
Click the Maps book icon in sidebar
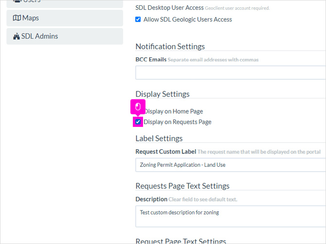point(17,18)
